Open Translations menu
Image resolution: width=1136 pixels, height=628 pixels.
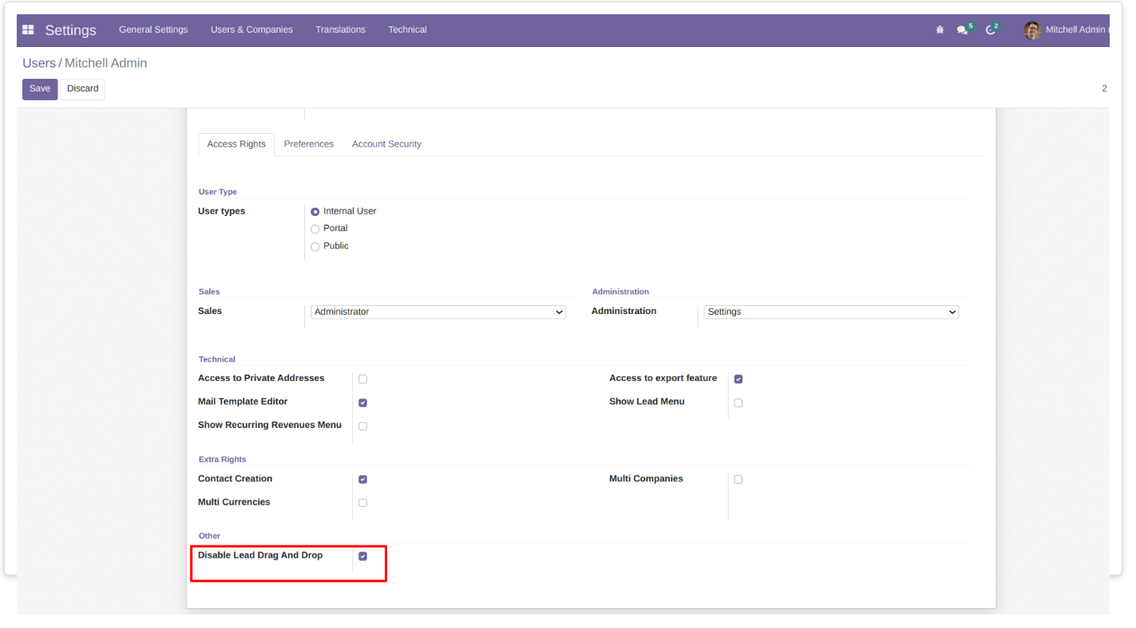[x=340, y=29]
